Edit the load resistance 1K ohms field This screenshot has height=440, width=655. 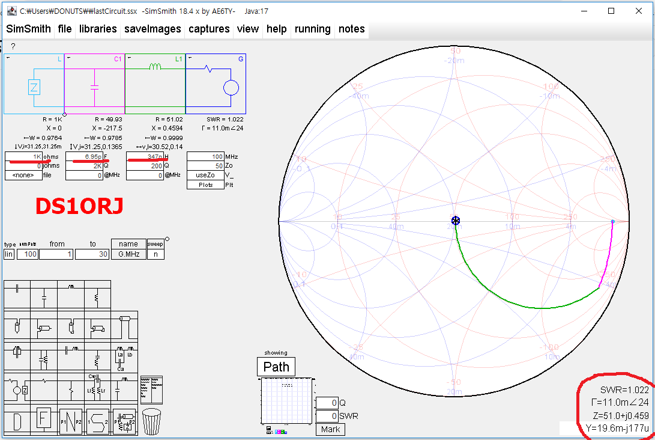pos(23,157)
